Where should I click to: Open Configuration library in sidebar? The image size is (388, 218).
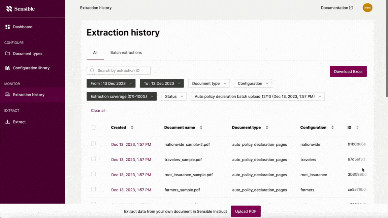(x=31, y=68)
